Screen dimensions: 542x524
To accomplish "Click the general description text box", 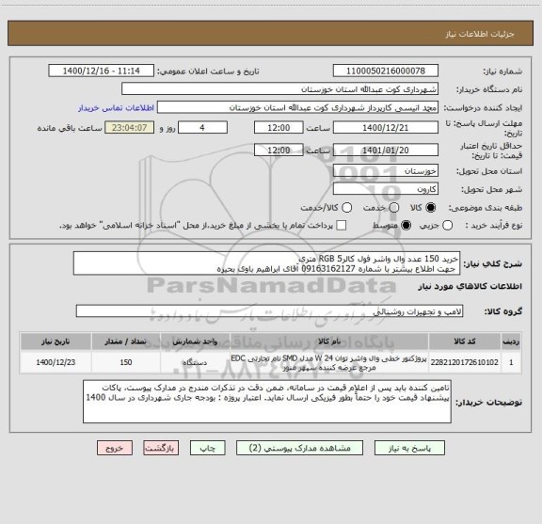I will pos(267,263).
